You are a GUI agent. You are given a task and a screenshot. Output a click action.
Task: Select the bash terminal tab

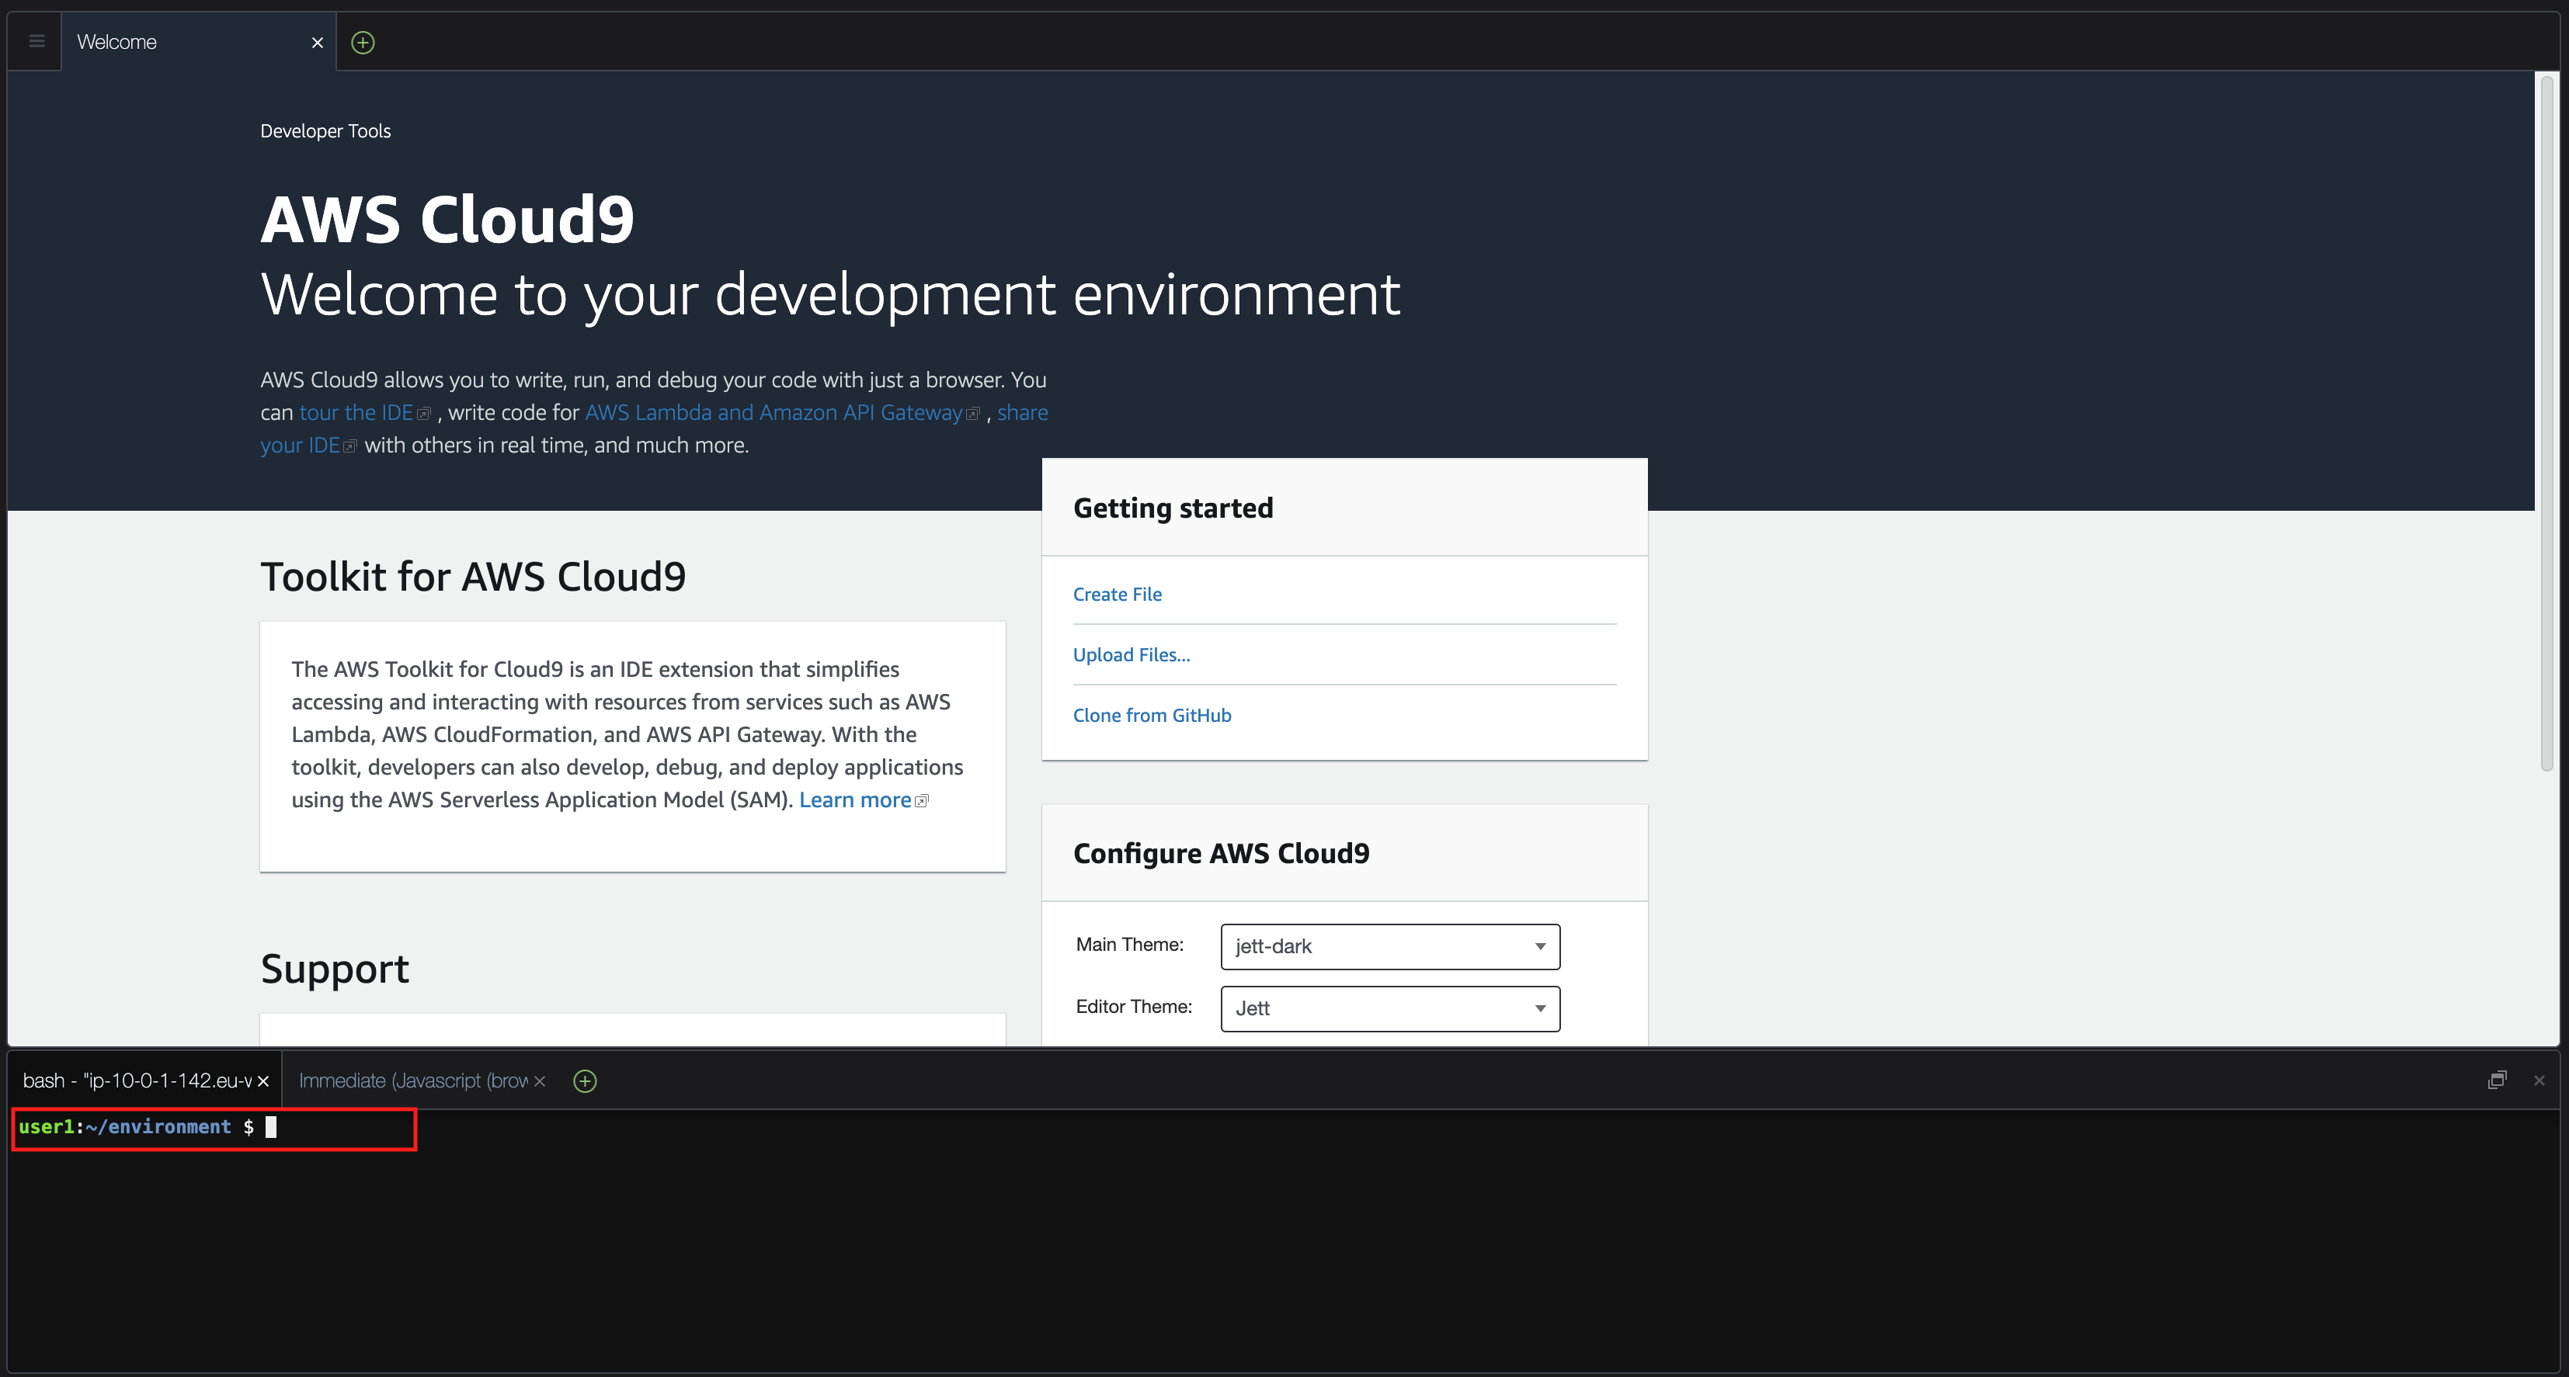(137, 1080)
